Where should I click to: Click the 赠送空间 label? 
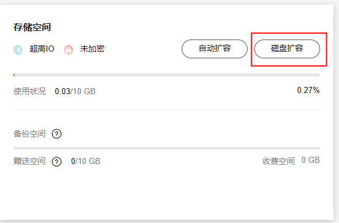click(x=30, y=161)
